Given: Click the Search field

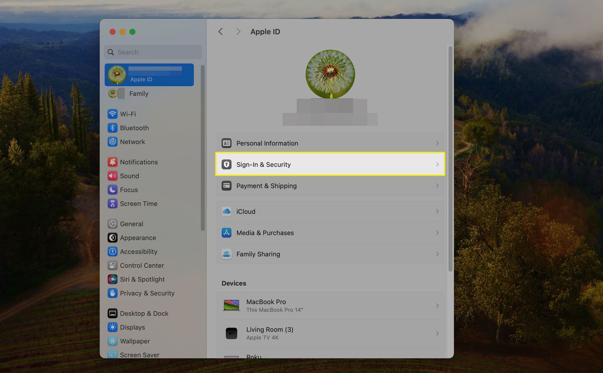Looking at the screenshot, I should [x=153, y=52].
